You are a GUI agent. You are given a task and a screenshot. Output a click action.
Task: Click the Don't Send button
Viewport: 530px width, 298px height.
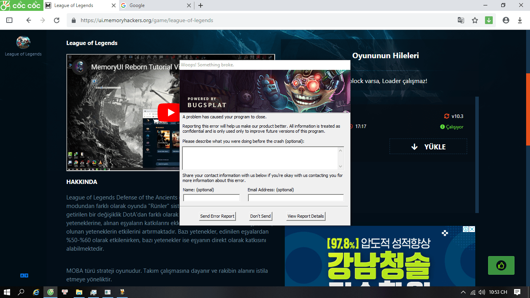(260, 216)
